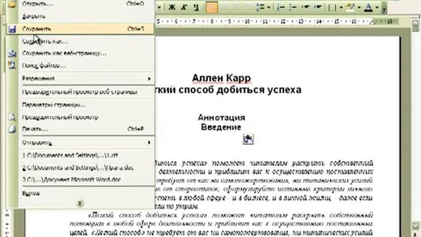Choose Сохранить (Ctrl+S) menu entry
421x237 pixels.
[80, 29]
